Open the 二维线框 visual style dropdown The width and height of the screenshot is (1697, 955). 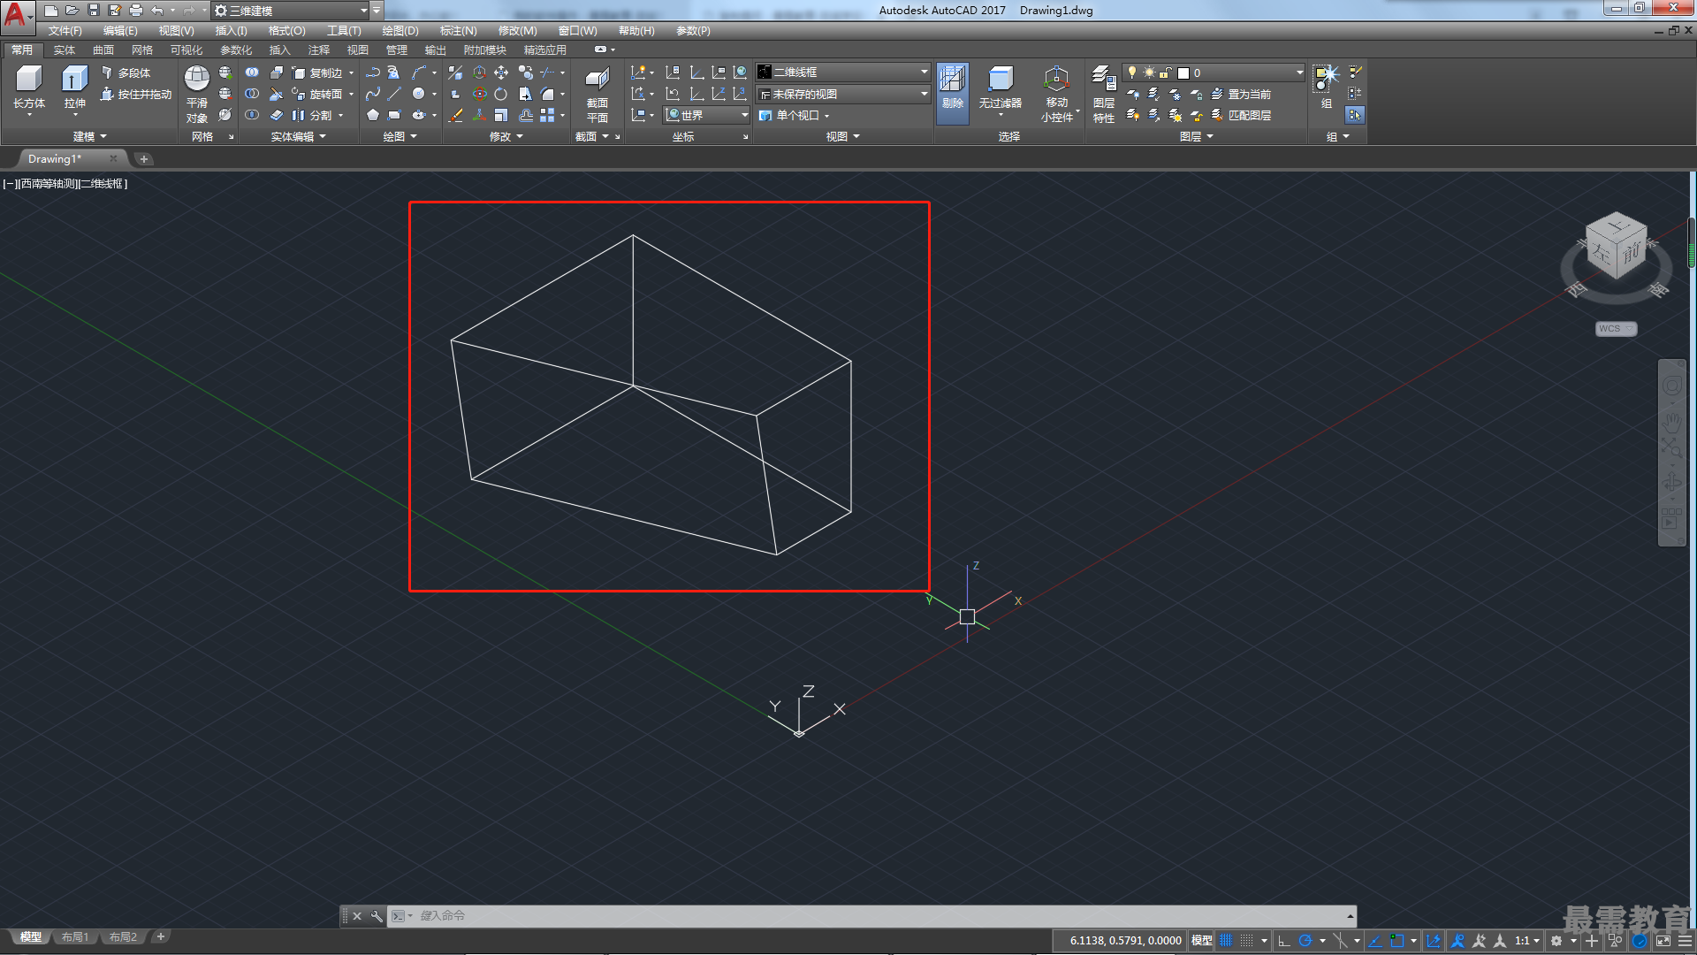843,73
